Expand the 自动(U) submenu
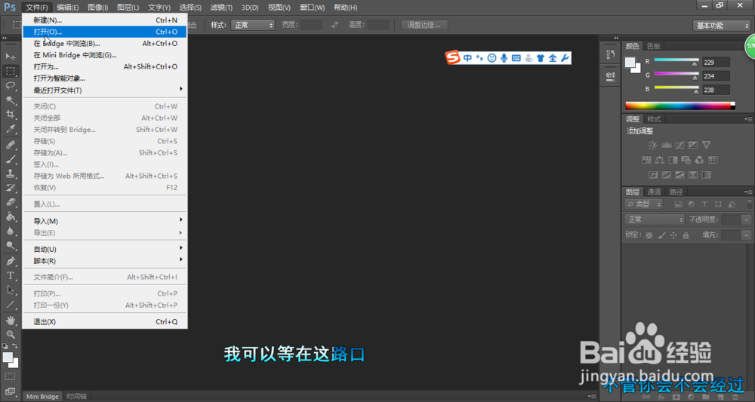Screen dimensions: 755x402 coord(104,249)
